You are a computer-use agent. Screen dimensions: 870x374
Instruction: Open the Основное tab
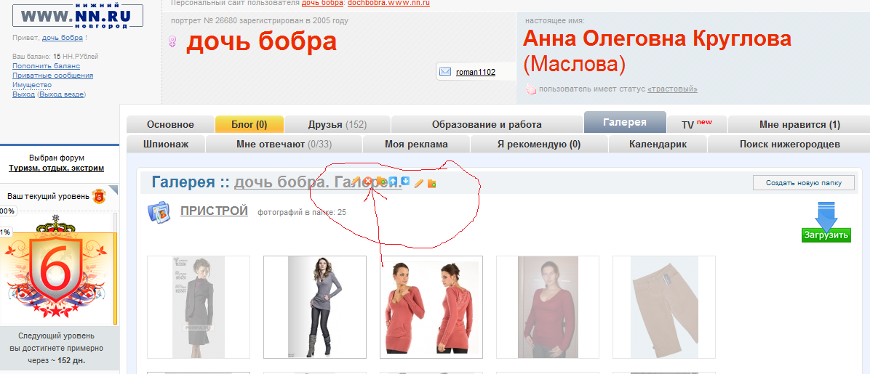[170, 125]
